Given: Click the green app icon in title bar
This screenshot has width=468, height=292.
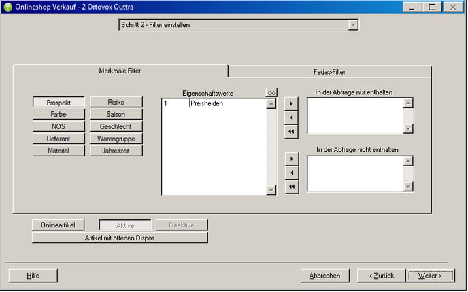Looking at the screenshot, I should click(7, 7).
